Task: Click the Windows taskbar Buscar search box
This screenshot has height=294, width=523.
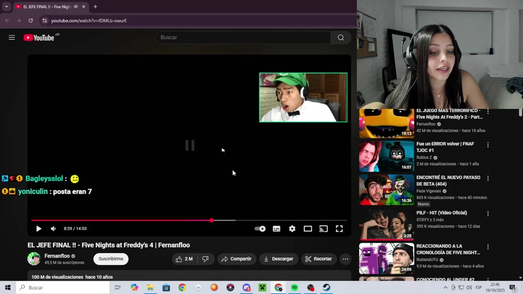Action: tap(63, 287)
